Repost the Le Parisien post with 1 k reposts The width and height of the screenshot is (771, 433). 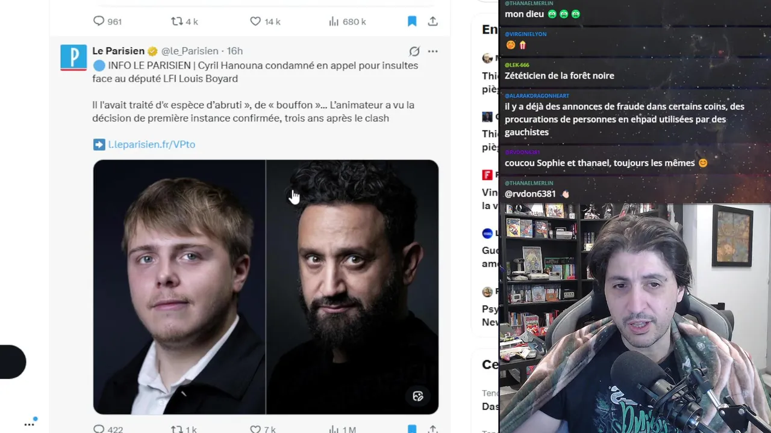click(184, 429)
